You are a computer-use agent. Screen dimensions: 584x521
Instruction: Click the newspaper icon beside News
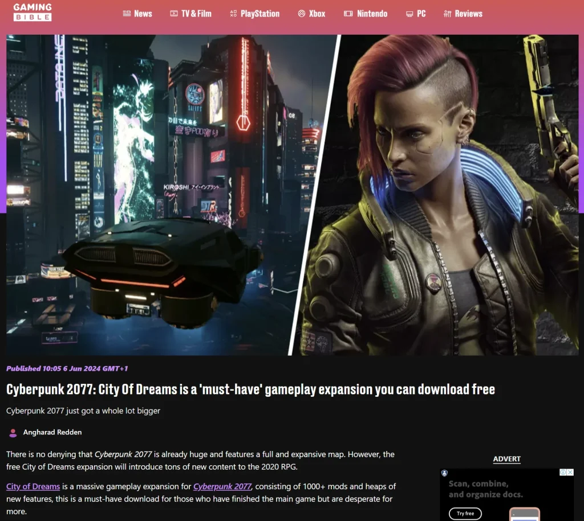(x=127, y=14)
